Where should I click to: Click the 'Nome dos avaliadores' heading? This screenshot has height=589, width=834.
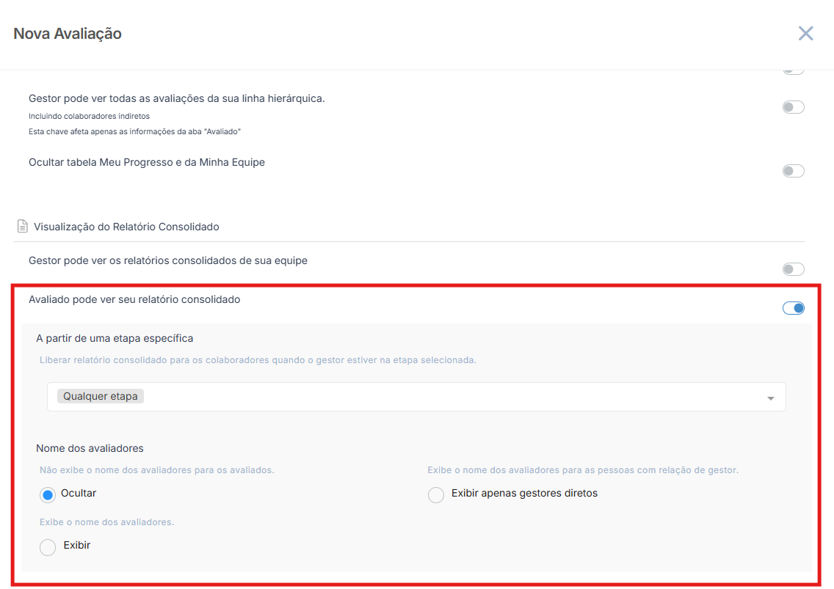click(90, 447)
